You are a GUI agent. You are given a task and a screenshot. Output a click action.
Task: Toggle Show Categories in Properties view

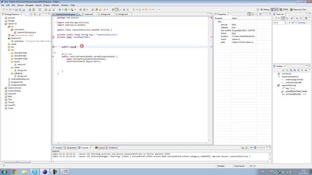click(x=249, y=14)
